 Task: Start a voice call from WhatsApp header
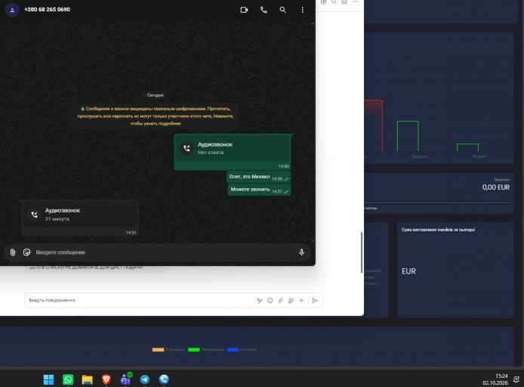(x=264, y=10)
